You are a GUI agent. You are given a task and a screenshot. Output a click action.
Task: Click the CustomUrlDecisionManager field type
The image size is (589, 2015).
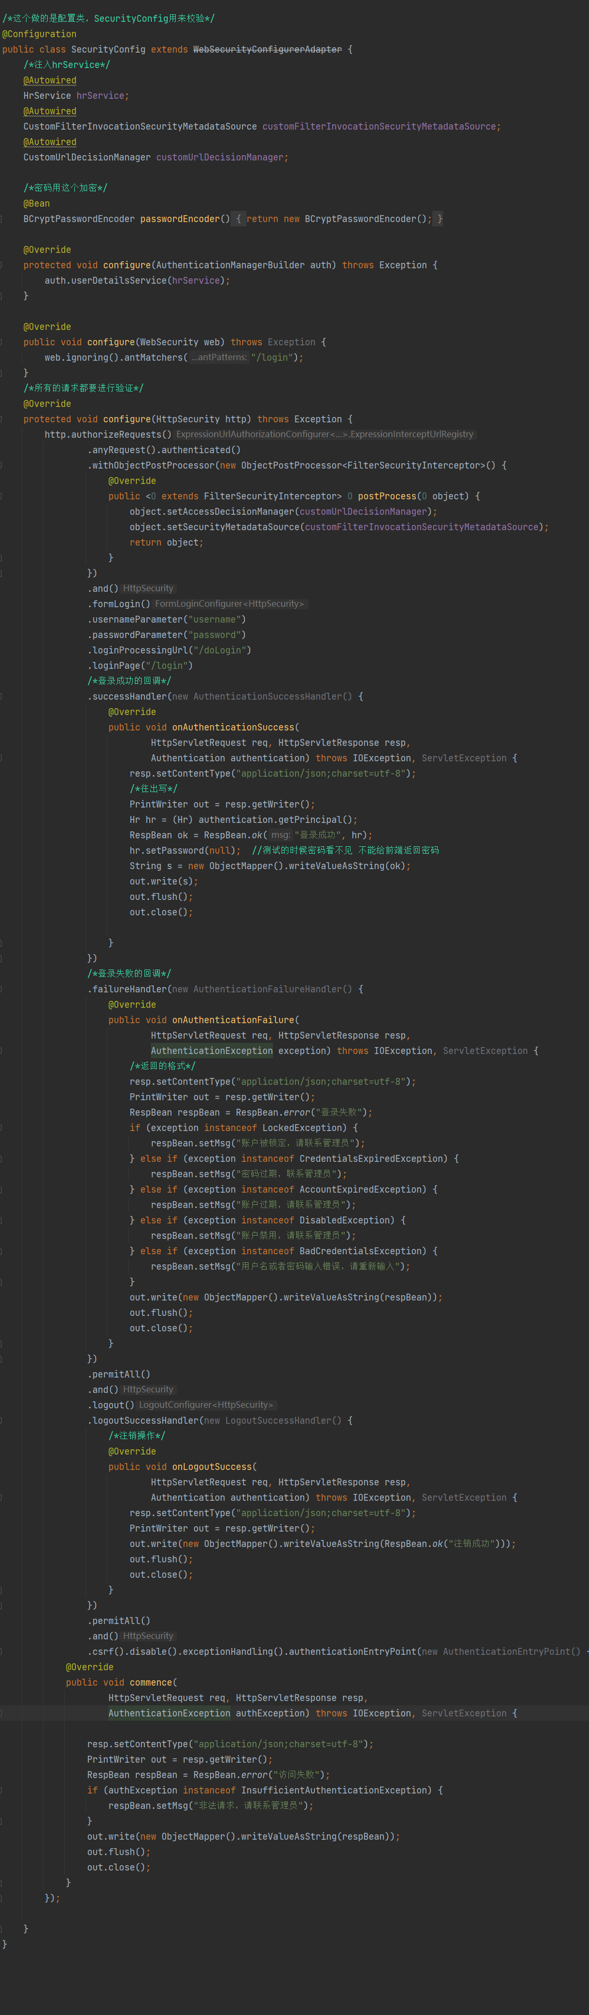click(87, 157)
